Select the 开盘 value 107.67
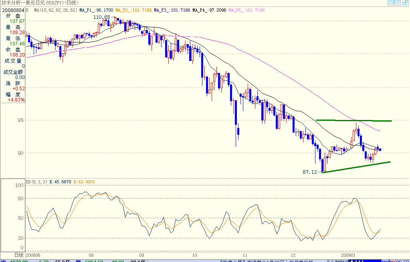410x262 pixels. click(x=17, y=21)
